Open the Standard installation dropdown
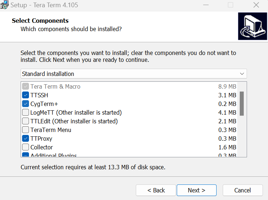The width and height of the screenshot is (268, 200). pos(134,74)
